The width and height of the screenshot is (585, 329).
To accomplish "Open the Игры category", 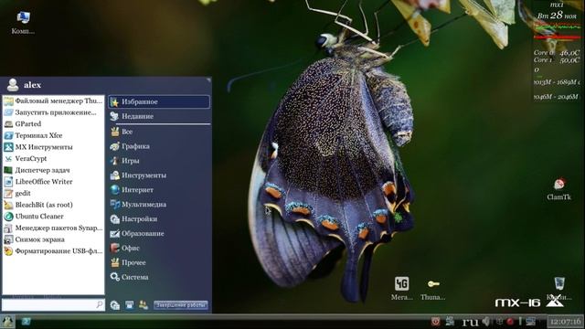I will 159,161.
